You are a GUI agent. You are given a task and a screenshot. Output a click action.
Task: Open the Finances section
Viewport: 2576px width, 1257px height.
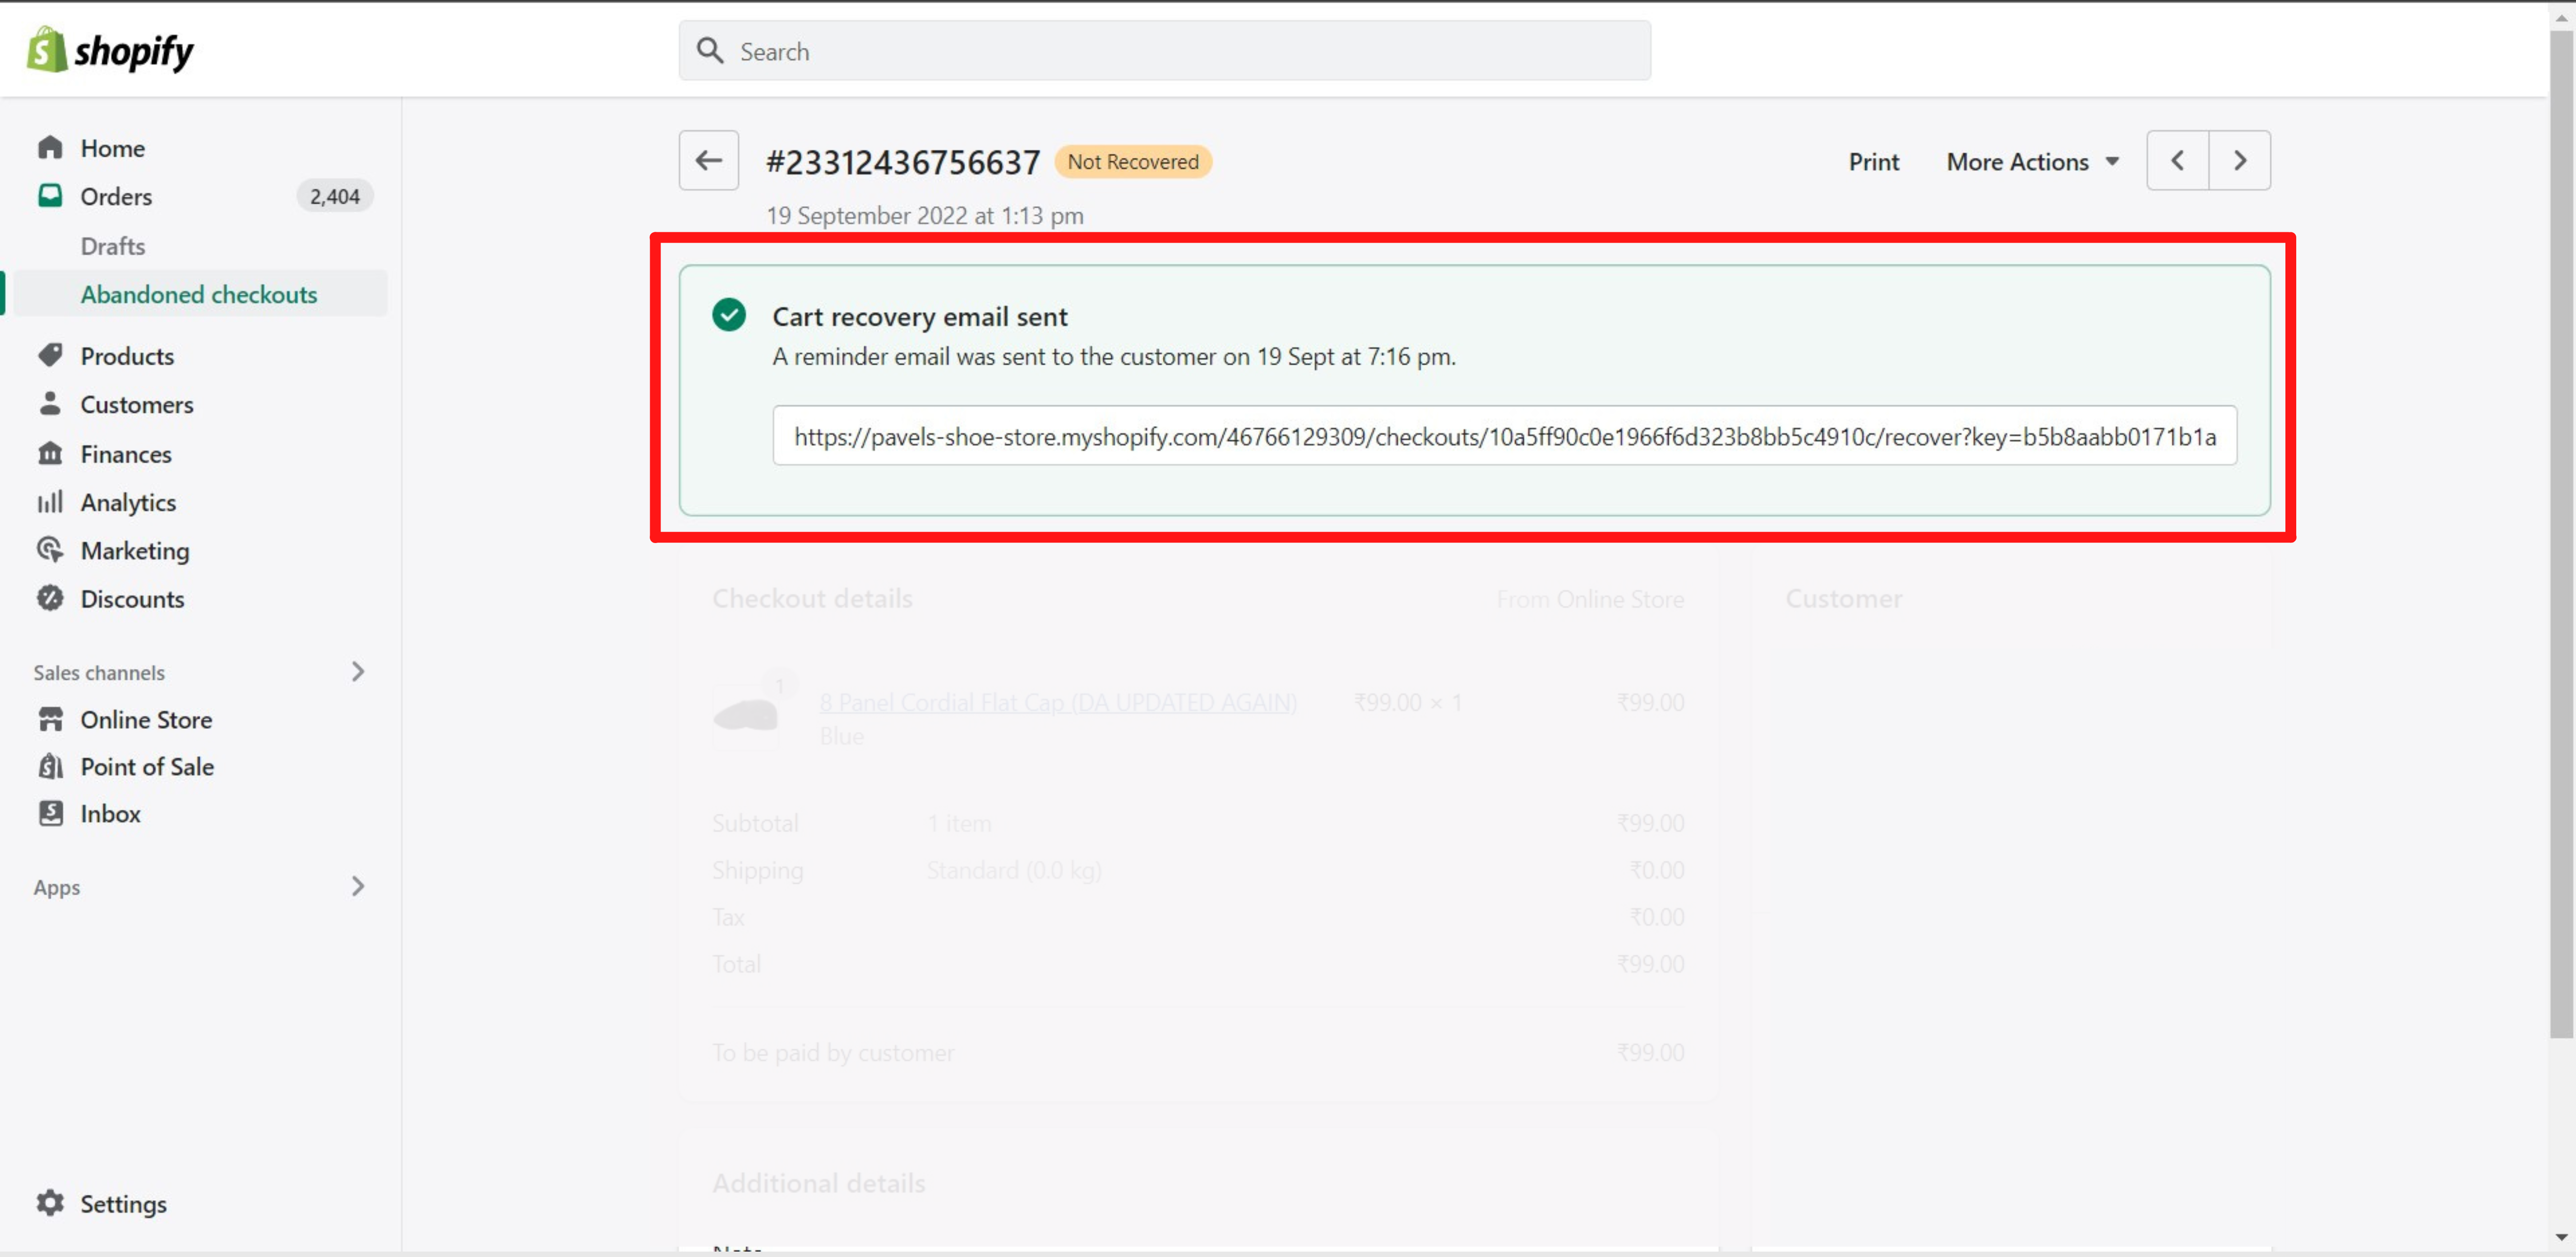(x=126, y=454)
